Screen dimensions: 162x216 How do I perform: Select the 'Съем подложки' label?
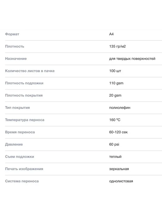19,157
